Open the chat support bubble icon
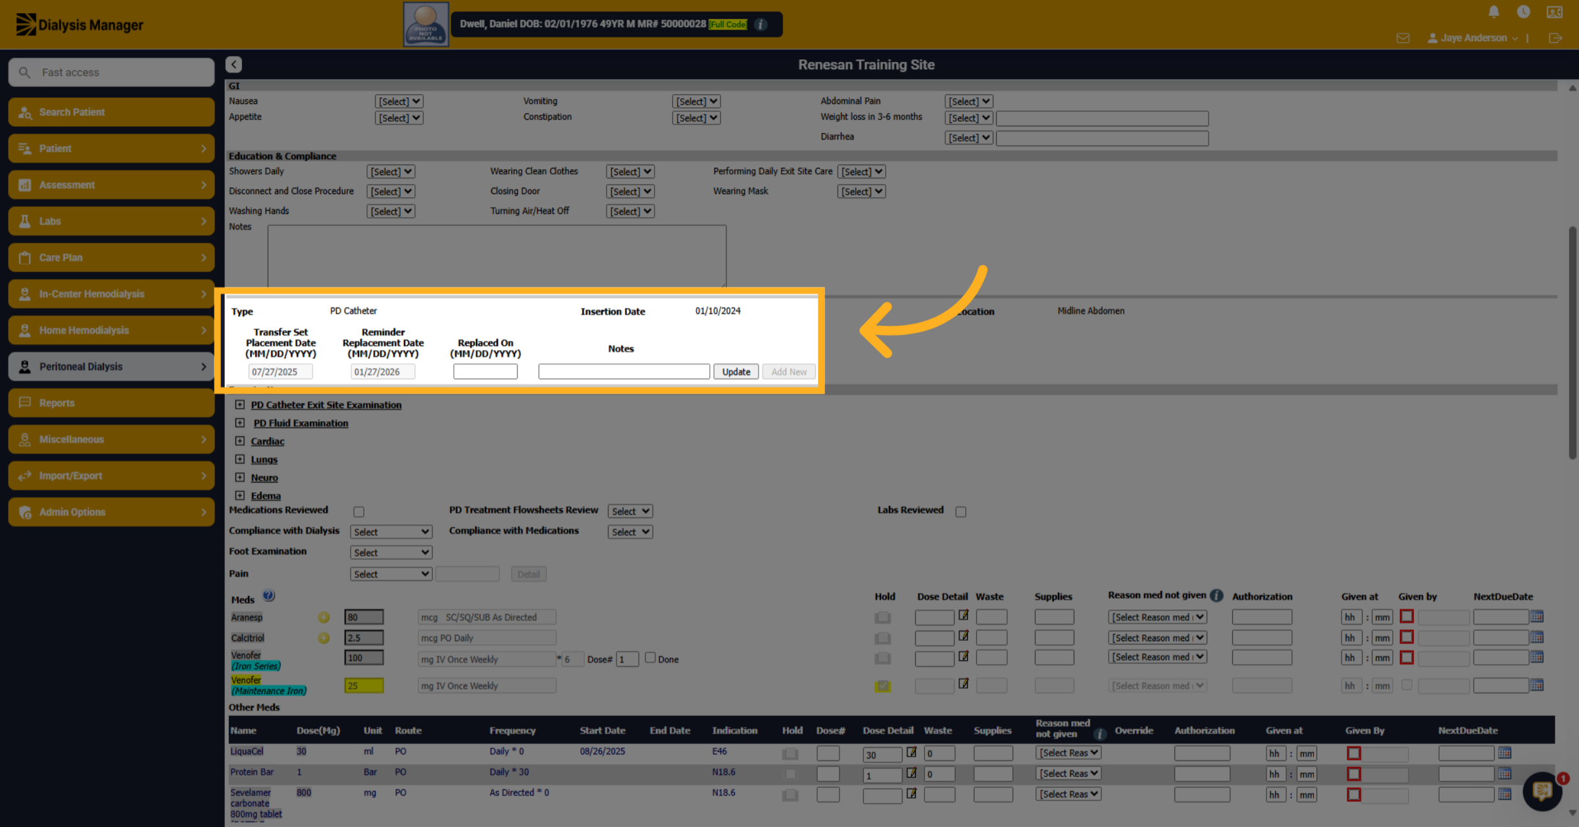1579x827 pixels. [1542, 791]
